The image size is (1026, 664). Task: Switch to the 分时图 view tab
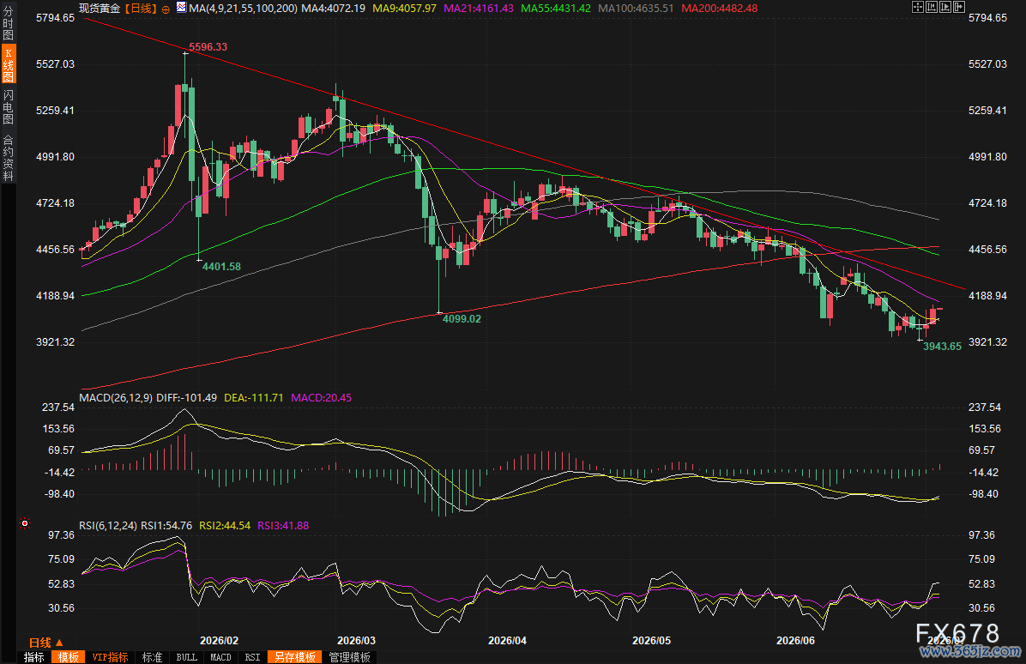8,23
